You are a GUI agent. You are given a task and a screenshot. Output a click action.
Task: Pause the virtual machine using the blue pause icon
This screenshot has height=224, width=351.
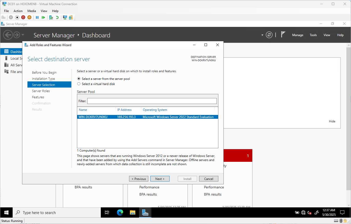point(37,17)
